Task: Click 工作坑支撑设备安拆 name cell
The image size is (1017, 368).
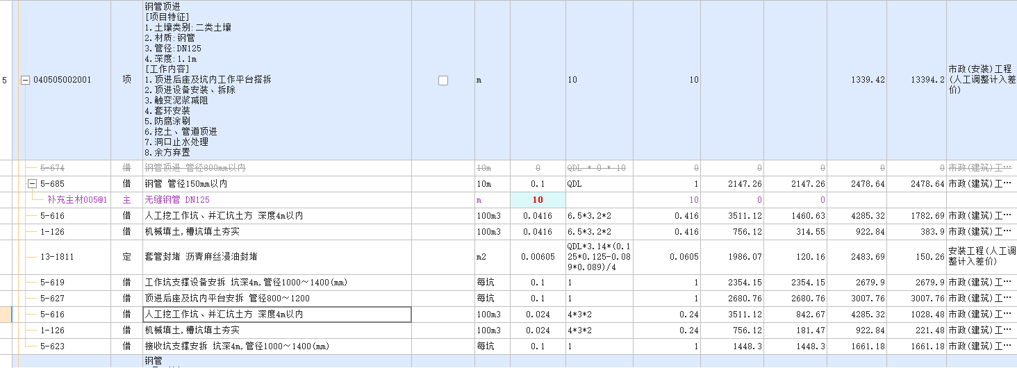Action: click(277, 283)
